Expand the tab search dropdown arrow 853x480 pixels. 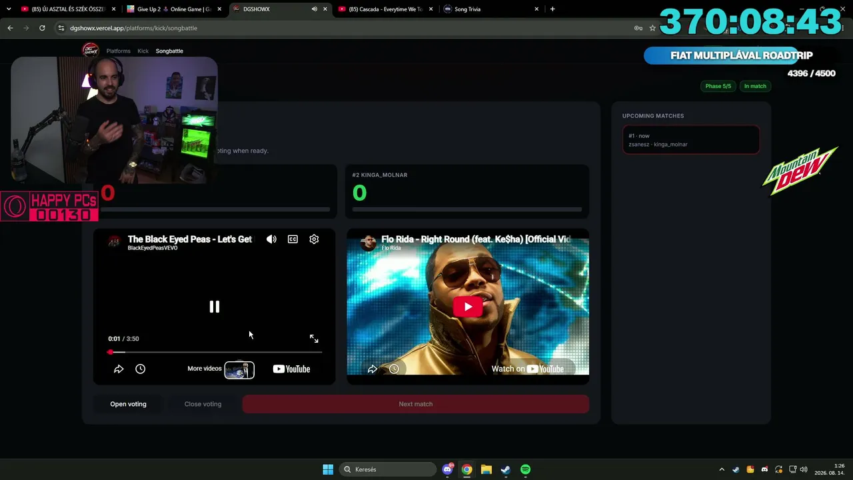click(x=9, y=9)
